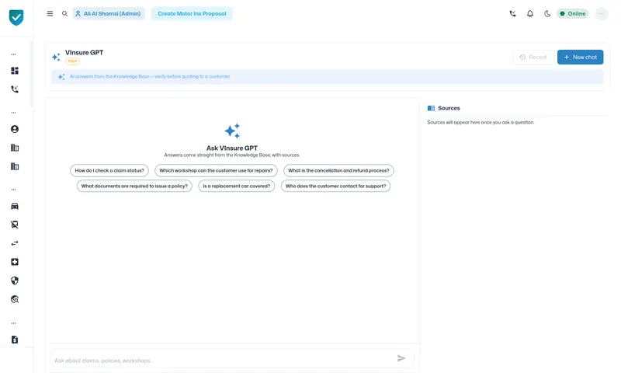The height and width of the screenshot is (373, 621).
Task: Click the VInsure shield logo
Action: coord(16,17)
